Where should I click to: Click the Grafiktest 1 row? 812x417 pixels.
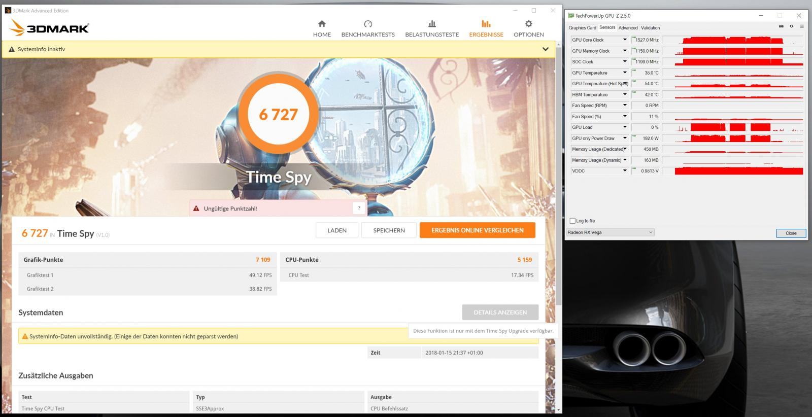(148, 275)
